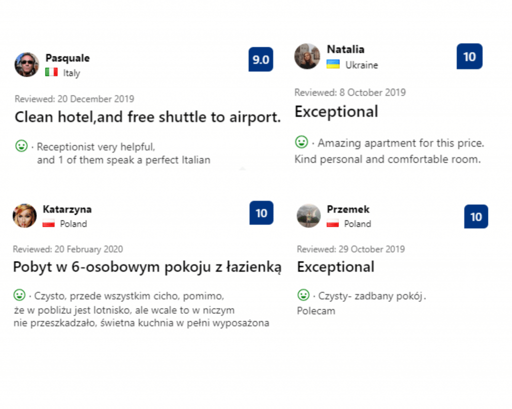Screen dimensions: 512x409
Task: Open the 'Pobyt w 6-osobowym pokoju' review title
Action: pyautogui.click(x=147, y=267)
